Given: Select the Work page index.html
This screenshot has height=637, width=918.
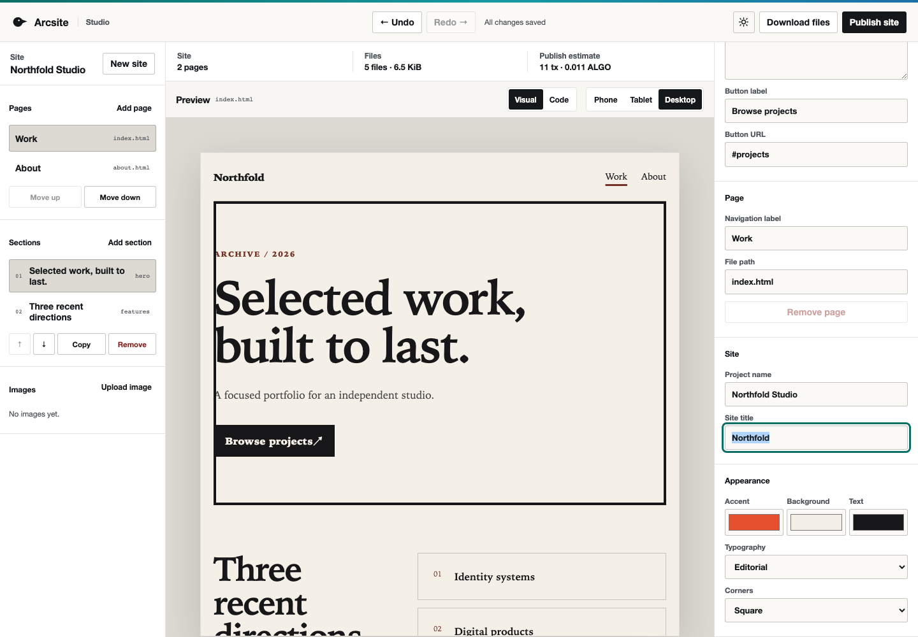Looking at the screenshot, I should coord(82,138).
